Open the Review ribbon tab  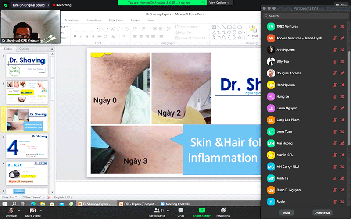[x=135, y=20]
